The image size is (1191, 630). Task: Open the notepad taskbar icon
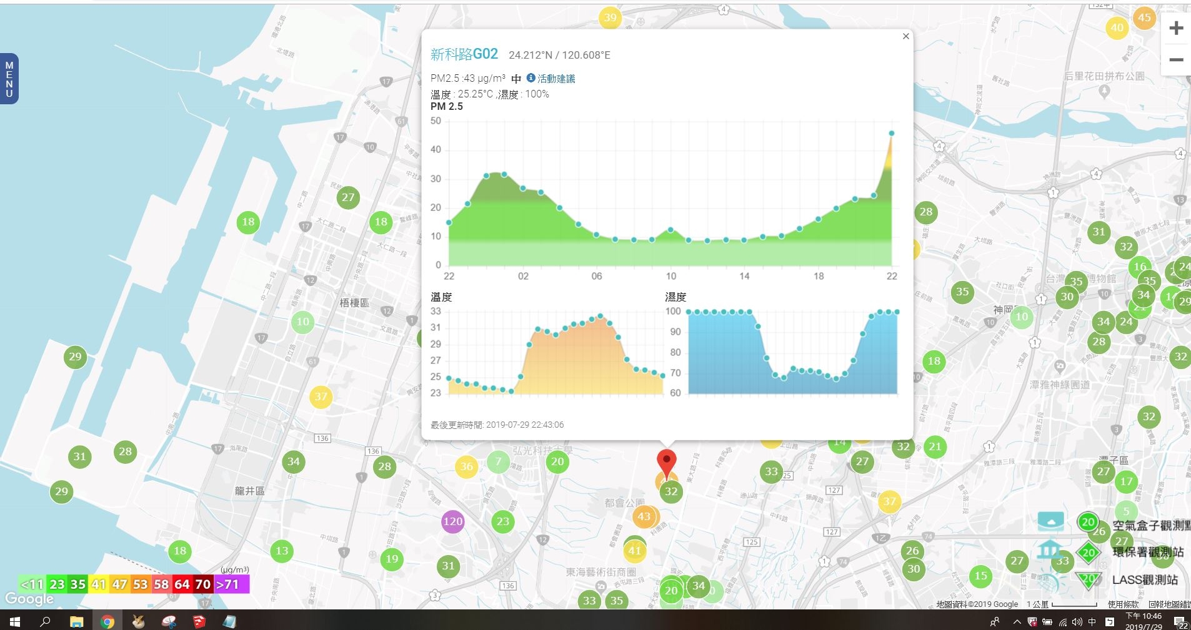click(x=229, y=622)
